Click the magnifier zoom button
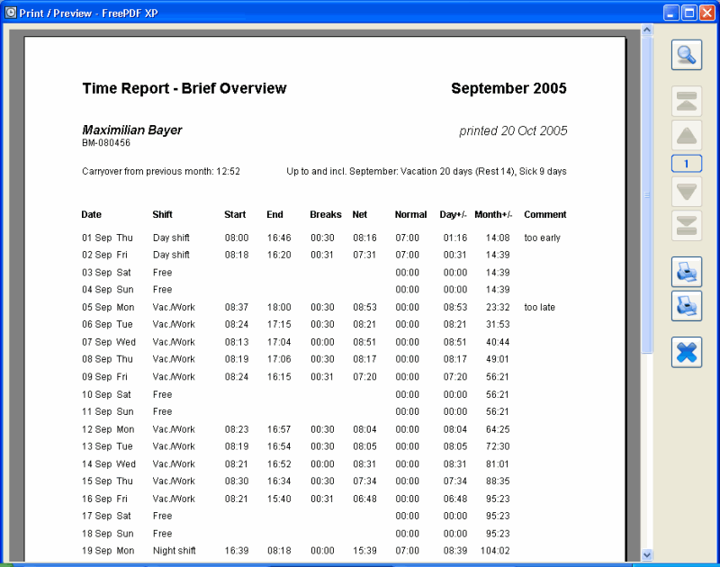The height and width of the screenshot is (567, 720). coord(687,55)
